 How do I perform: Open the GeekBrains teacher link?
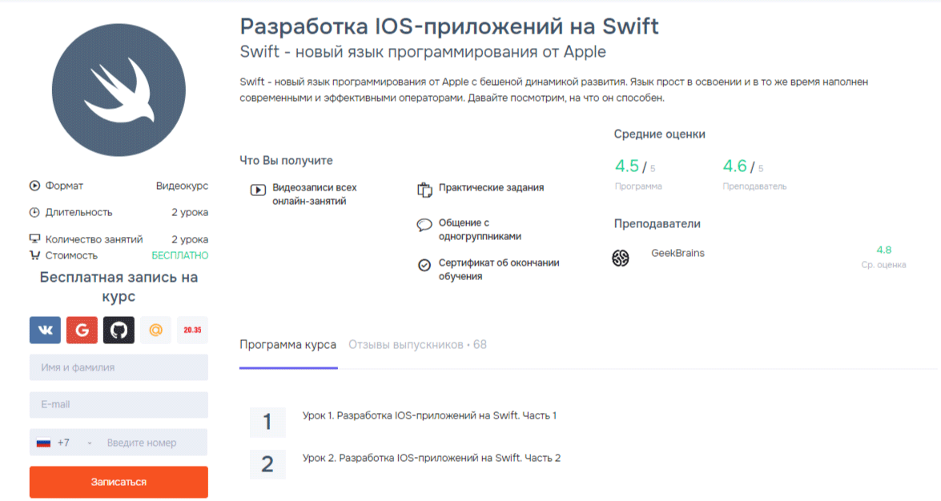coord(678,254)
